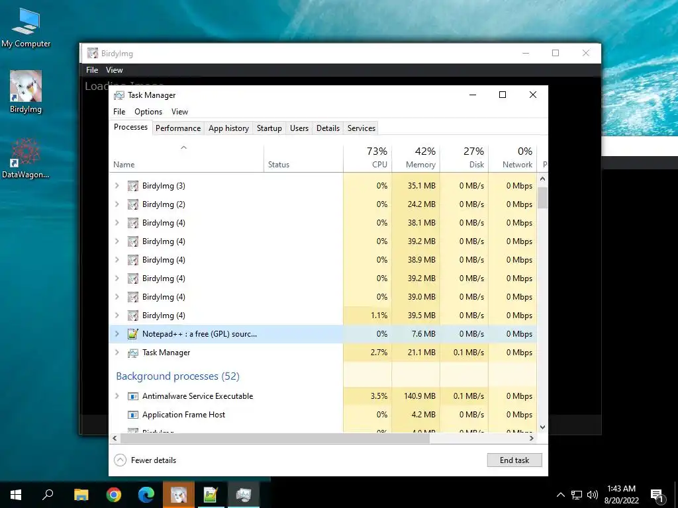Click the Notepad++ process icon
This screenshot has width=678, height=508.
[x=132, y=334]
